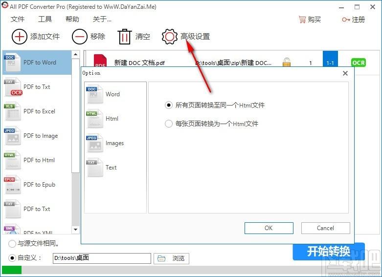Open the 文件 menu

click(18, 19)
